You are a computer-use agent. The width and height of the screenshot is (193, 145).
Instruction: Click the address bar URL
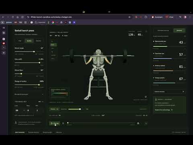click(x=51, y=17)
